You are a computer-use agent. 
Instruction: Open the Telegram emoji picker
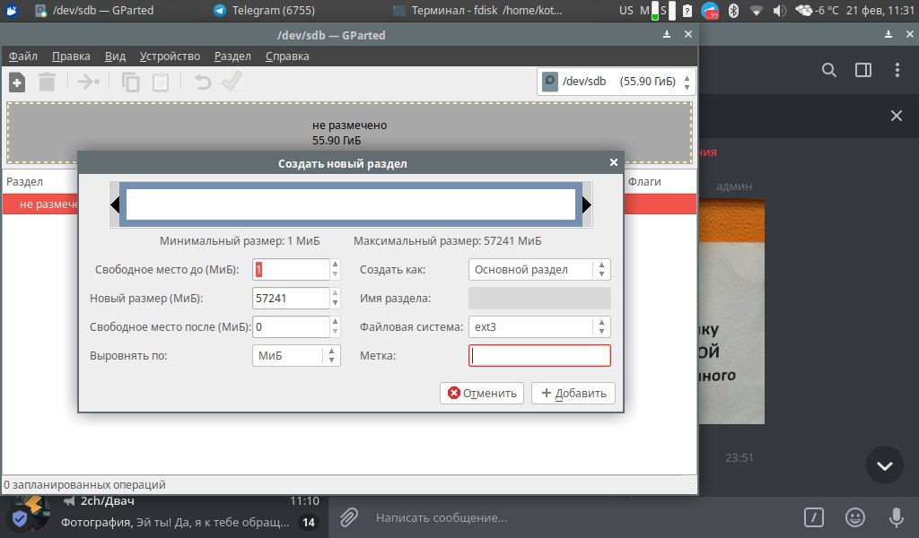[855, 517]
